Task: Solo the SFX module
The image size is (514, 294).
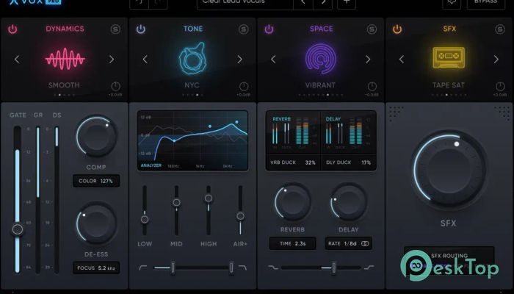Action: pyautogui.click(x=500, y=29)
